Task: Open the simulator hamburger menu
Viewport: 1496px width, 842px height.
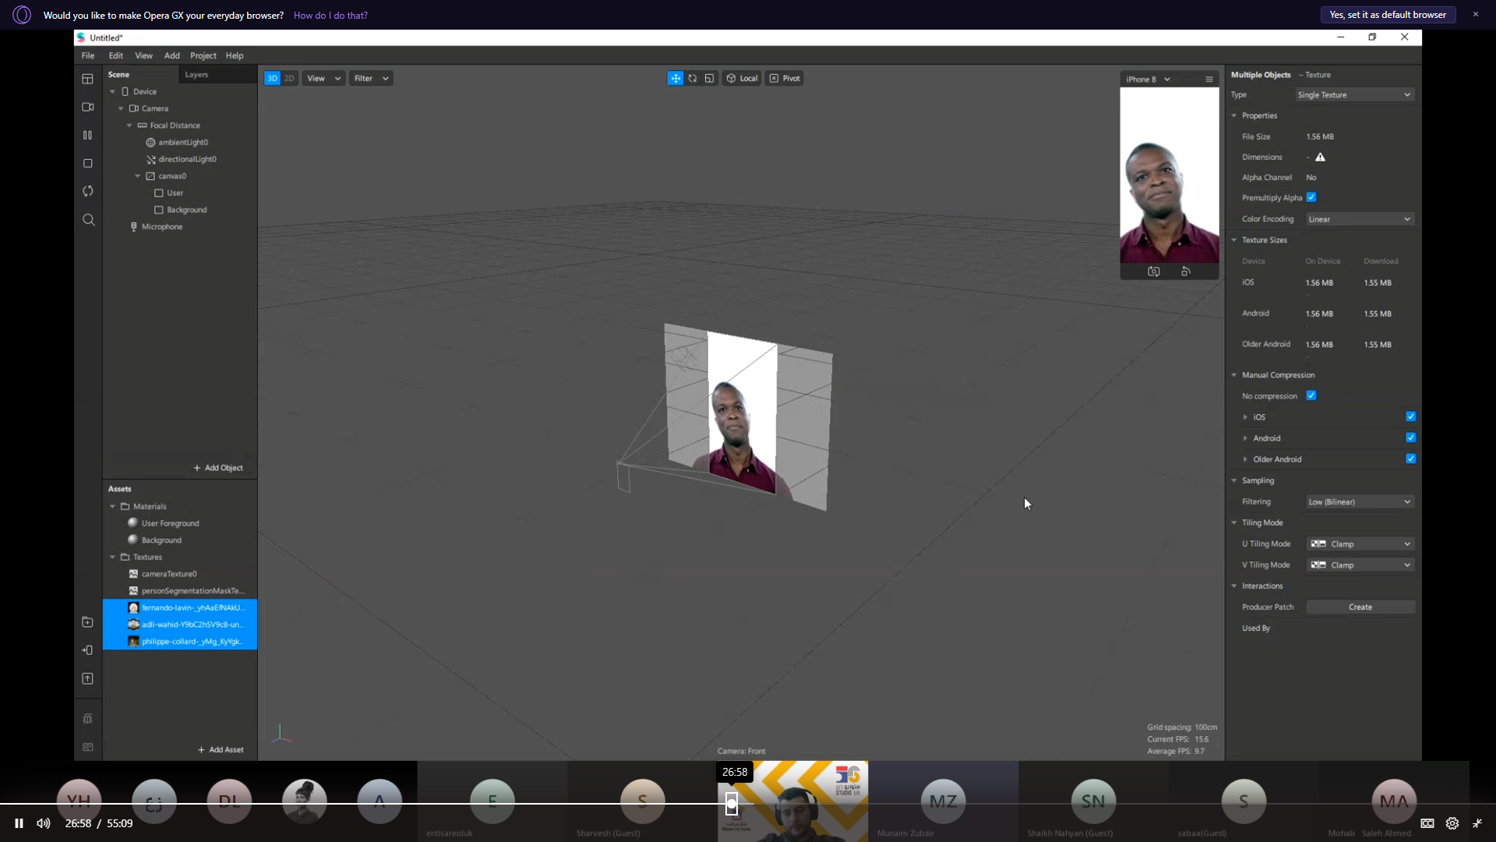Action: pyautogui.click(x=1208, y=79)
